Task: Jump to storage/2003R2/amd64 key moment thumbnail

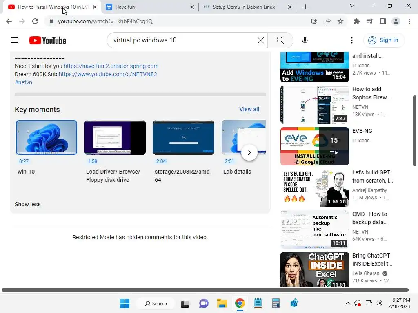Action: pos(184,138)
